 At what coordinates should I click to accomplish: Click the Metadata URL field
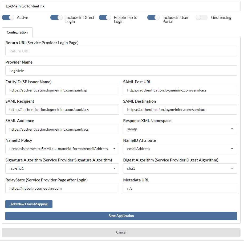[x=180, y=188]
